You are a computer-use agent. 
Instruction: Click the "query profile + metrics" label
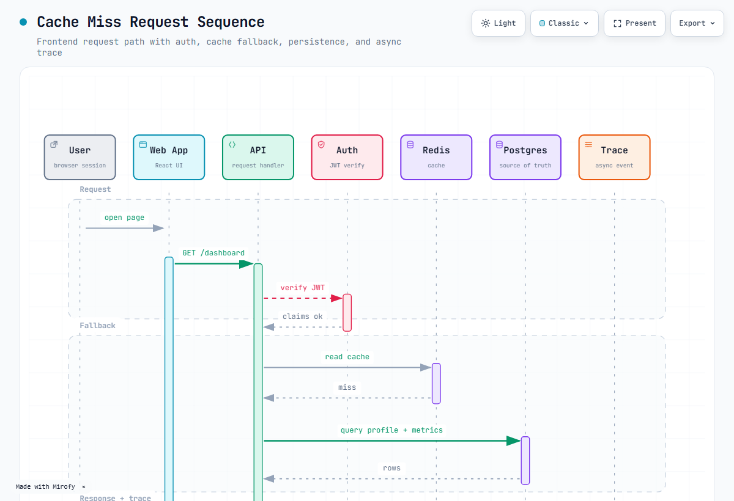tap(391, 430)
